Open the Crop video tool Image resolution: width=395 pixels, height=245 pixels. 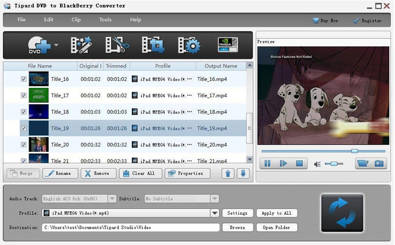[x=153, y=45]
